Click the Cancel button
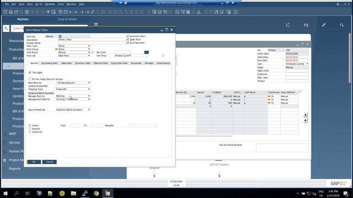353x198 pixels. [50, 162]
